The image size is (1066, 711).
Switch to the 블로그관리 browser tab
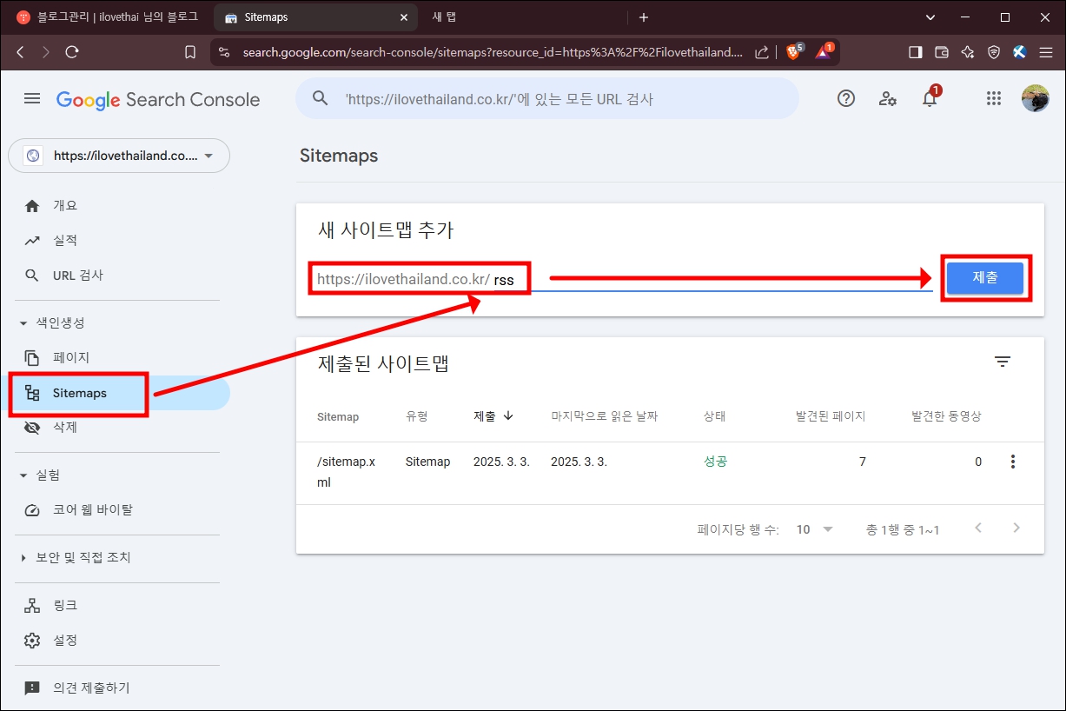coord(107,17)
